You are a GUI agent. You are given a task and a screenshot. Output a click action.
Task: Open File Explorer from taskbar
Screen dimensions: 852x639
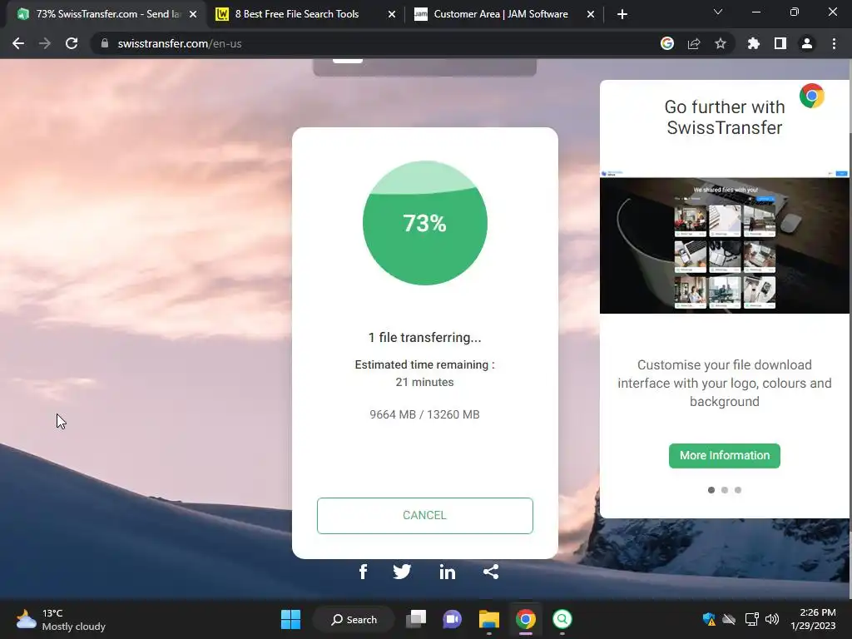[489, 619]
